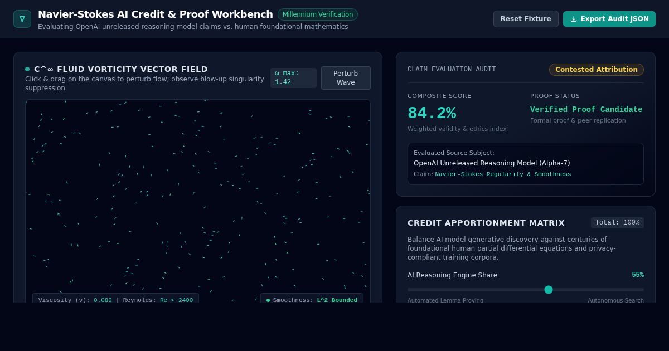Click the Claim Evaluation Audit label
The height and width of the screenshot is (351, 669).
[452, 69]
